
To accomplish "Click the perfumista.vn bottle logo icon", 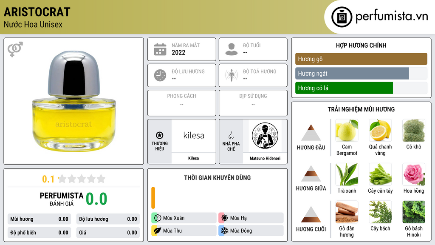I will (342, 17).
